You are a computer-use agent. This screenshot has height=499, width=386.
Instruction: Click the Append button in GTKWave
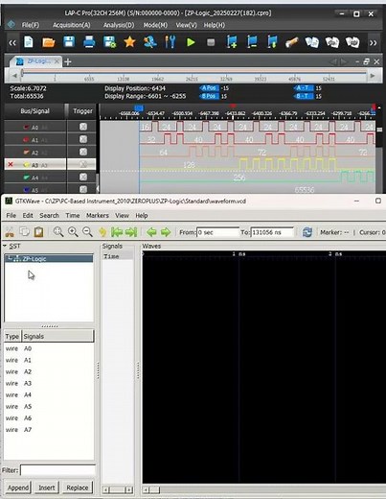pyautogui.click(x=18, y=487)
